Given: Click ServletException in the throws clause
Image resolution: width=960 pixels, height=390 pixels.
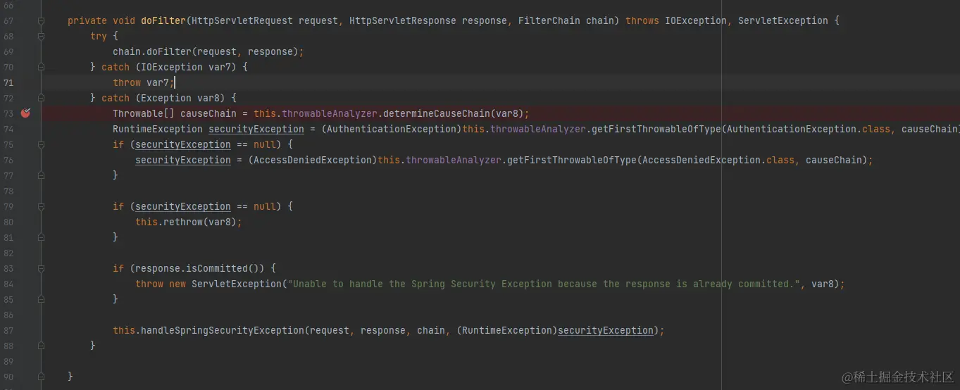Looking at the screenshot, I should 783,20.
